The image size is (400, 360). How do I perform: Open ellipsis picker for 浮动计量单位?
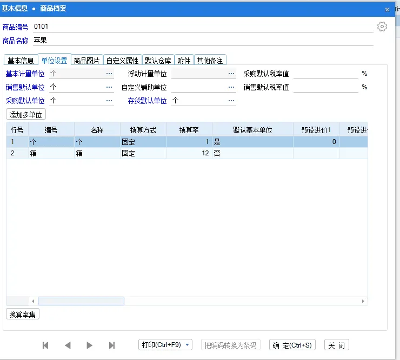(231, 74)
